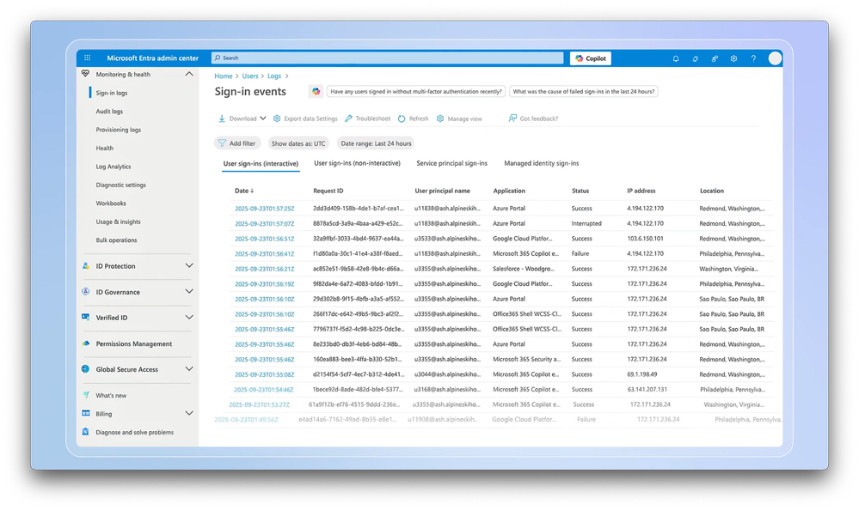The image size is (859, 510).
Task: Open Export data Settings
Action: coord(305,118)
